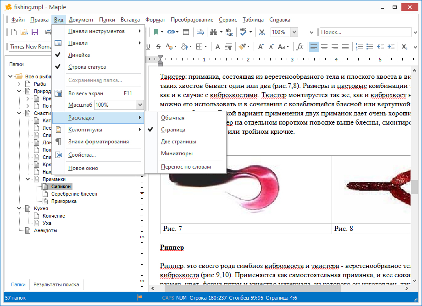
Task: Switch to Результаты поиска tab
Action: (56, 284)
